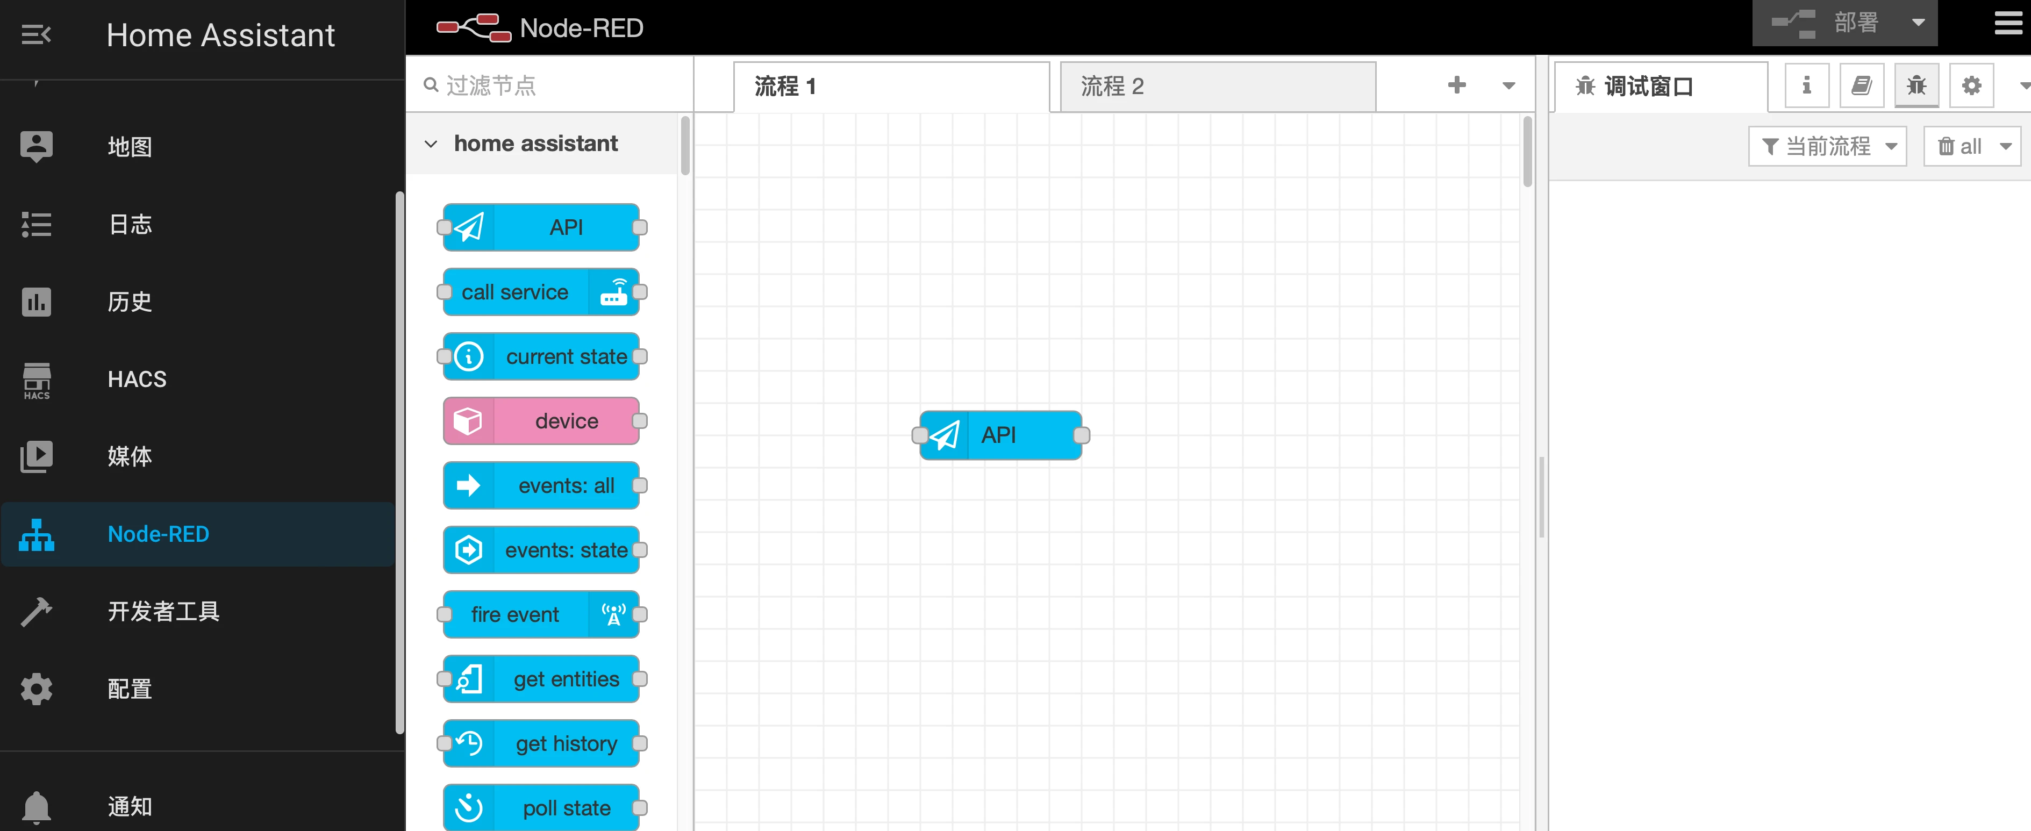Image resolution: width=2031 pixels, height=831 pixels.
Task: Select Node-RED in the sidebar menu
Action: (158, 534)
